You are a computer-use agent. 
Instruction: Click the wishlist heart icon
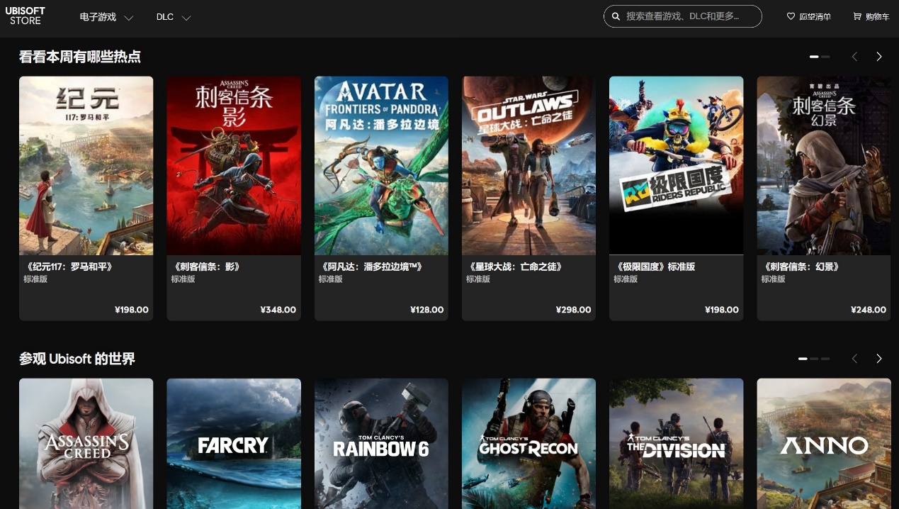(x=791, y=16)
